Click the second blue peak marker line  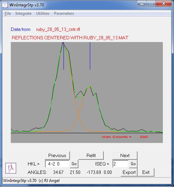pos(90,56)
